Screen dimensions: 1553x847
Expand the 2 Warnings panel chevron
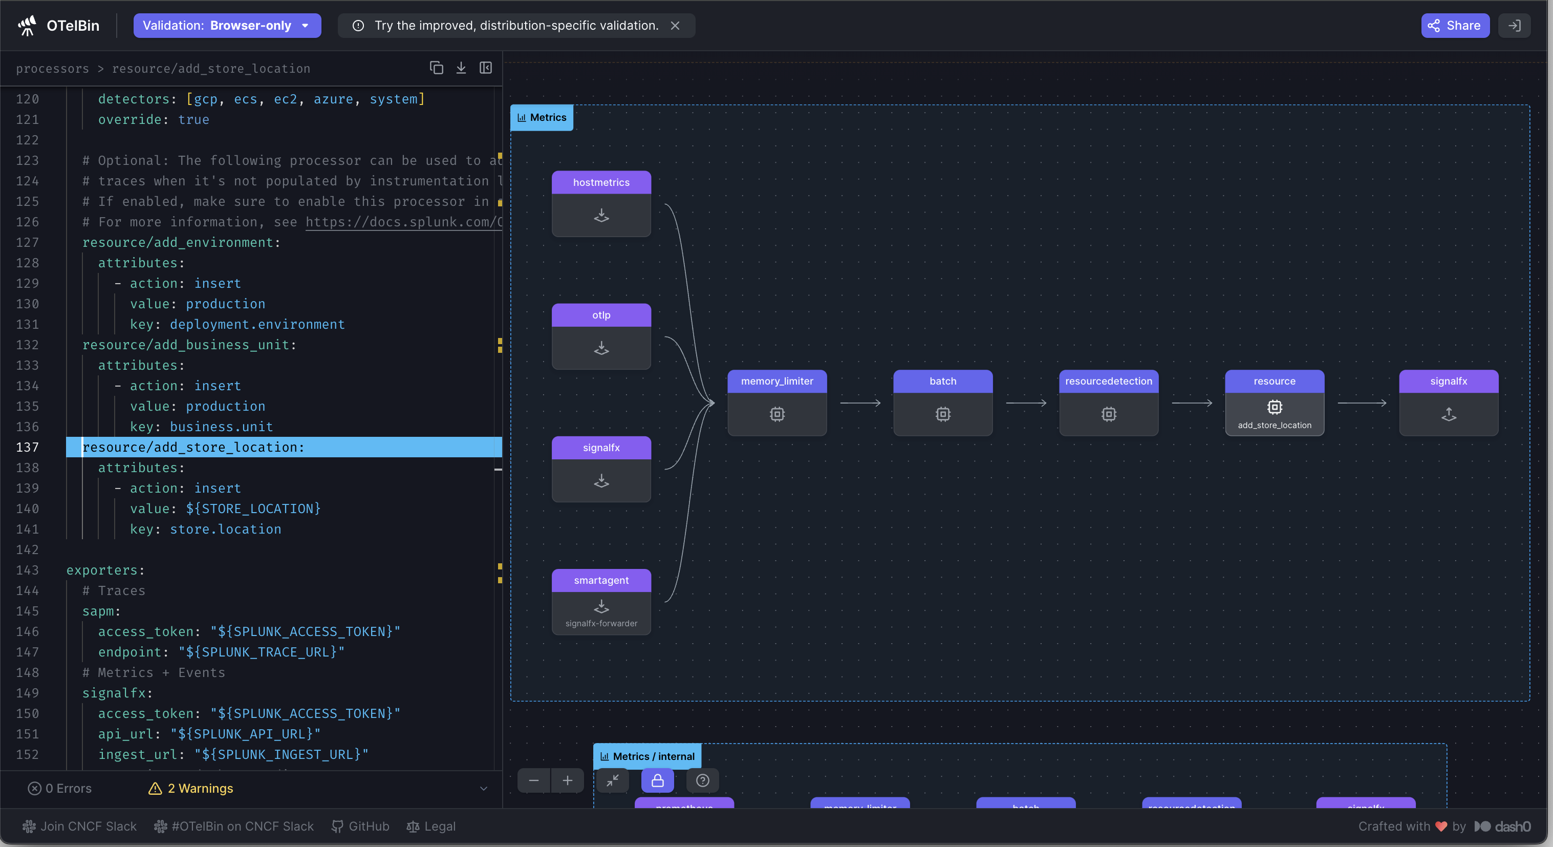tap(484, 788)
